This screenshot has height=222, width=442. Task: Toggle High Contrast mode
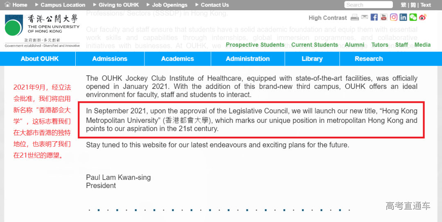click(327, 18)
